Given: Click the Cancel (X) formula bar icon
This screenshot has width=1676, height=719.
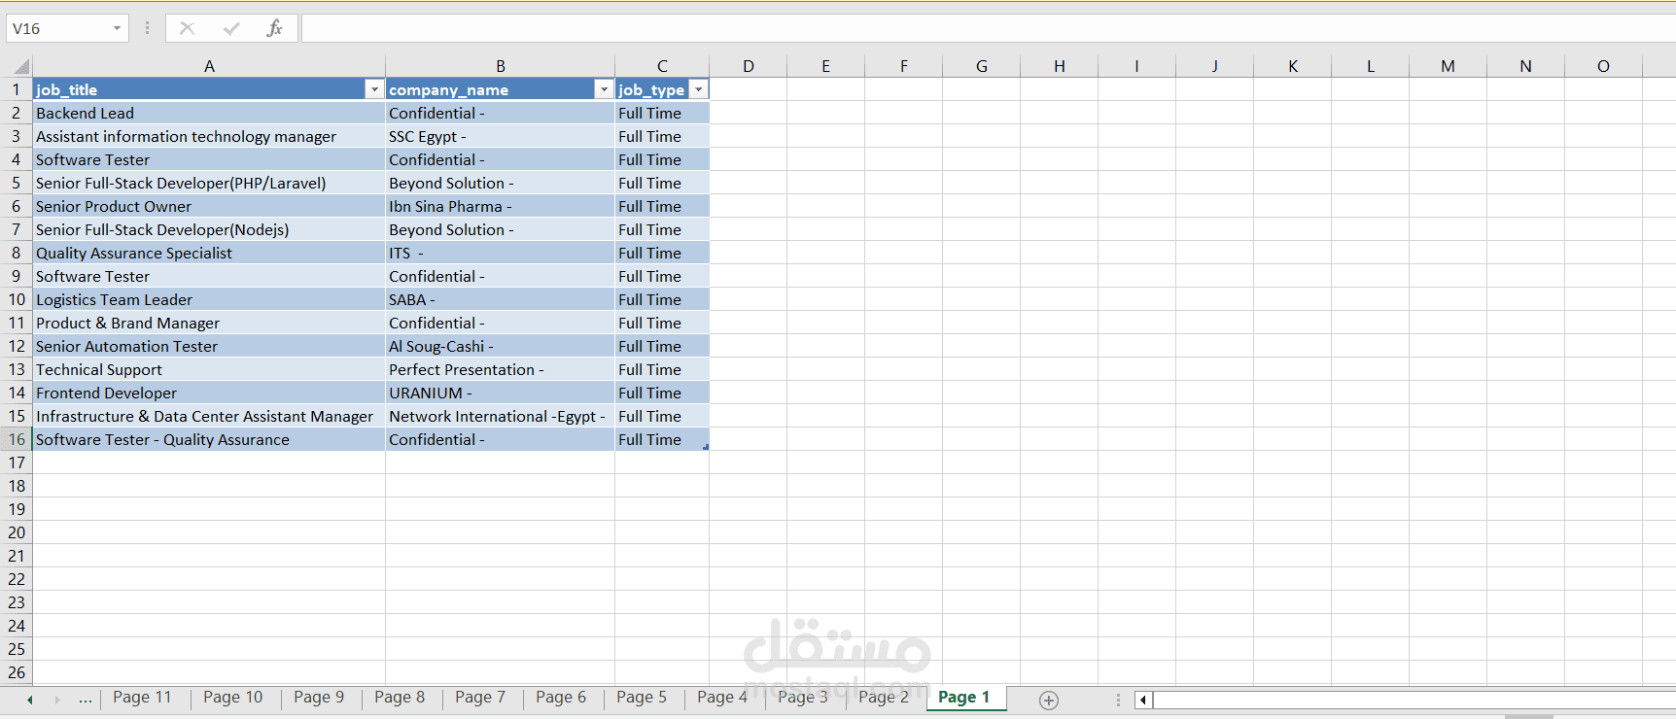Looking at the screenshot, I should click(x=187, y=28).
